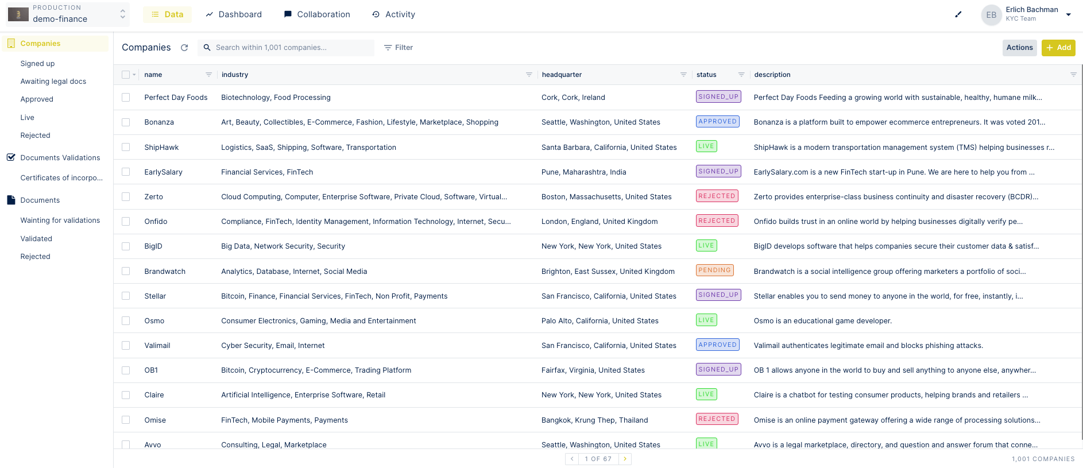Click the Documents file icon in sidebar

11,200
